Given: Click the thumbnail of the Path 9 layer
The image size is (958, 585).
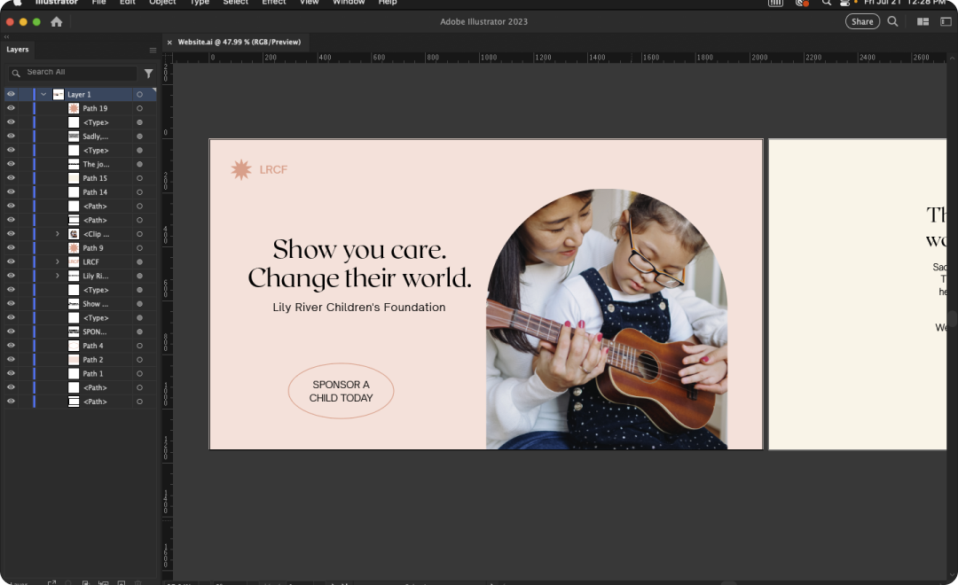Looking at the screenshot, I should (x=74, y=248).
